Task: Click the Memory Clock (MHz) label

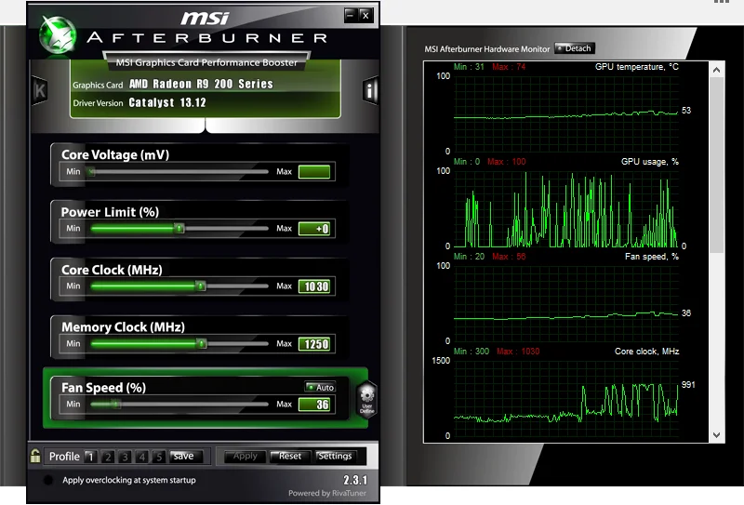Action: [x=123, y=327]
